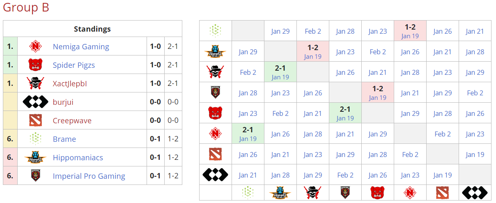This screenshot has width=496, height=203.
Task: Click Hippomaniacs logo in crosstable bottom row
Action: [280, 192]
